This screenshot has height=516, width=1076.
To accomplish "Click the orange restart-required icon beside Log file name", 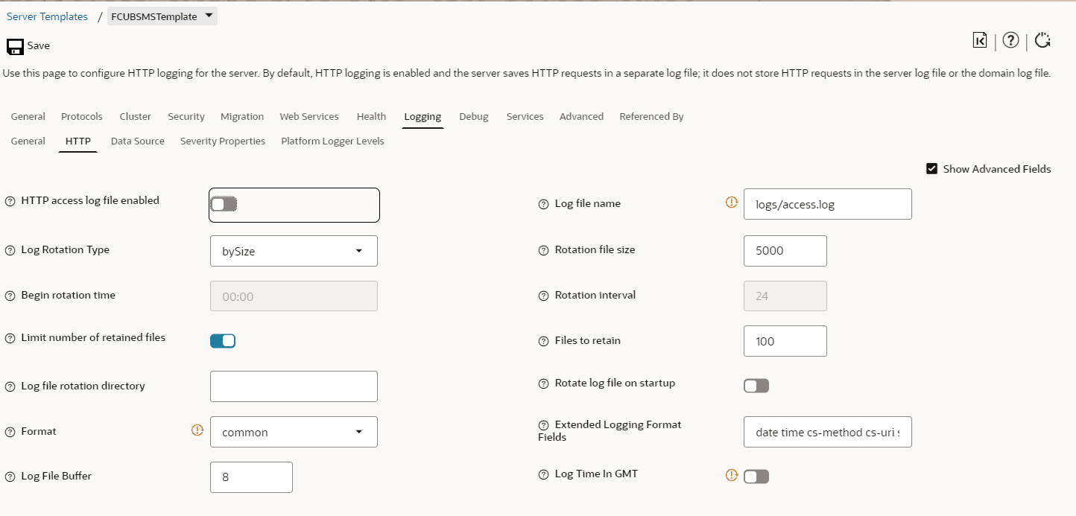I will 732,202.
